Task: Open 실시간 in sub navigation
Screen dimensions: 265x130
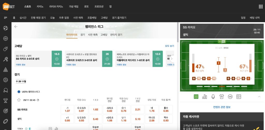Action: (23, 18)
